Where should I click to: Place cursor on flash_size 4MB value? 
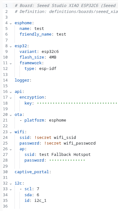(x=53, y=57)
